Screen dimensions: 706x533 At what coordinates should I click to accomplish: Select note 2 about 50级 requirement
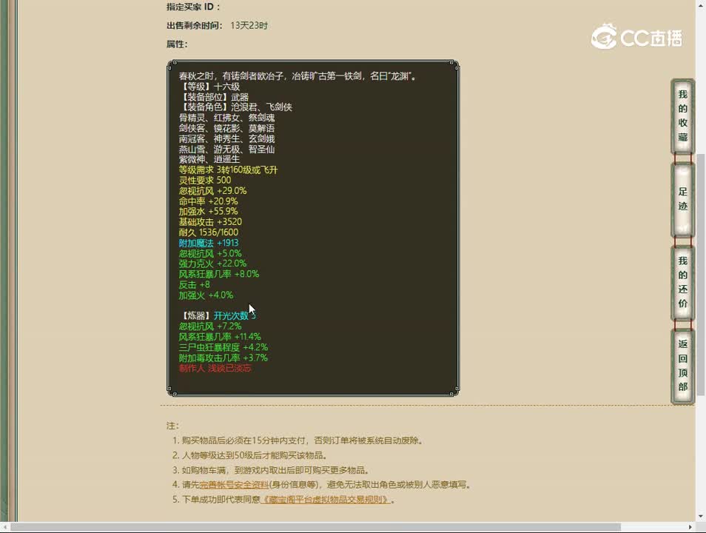249,455
